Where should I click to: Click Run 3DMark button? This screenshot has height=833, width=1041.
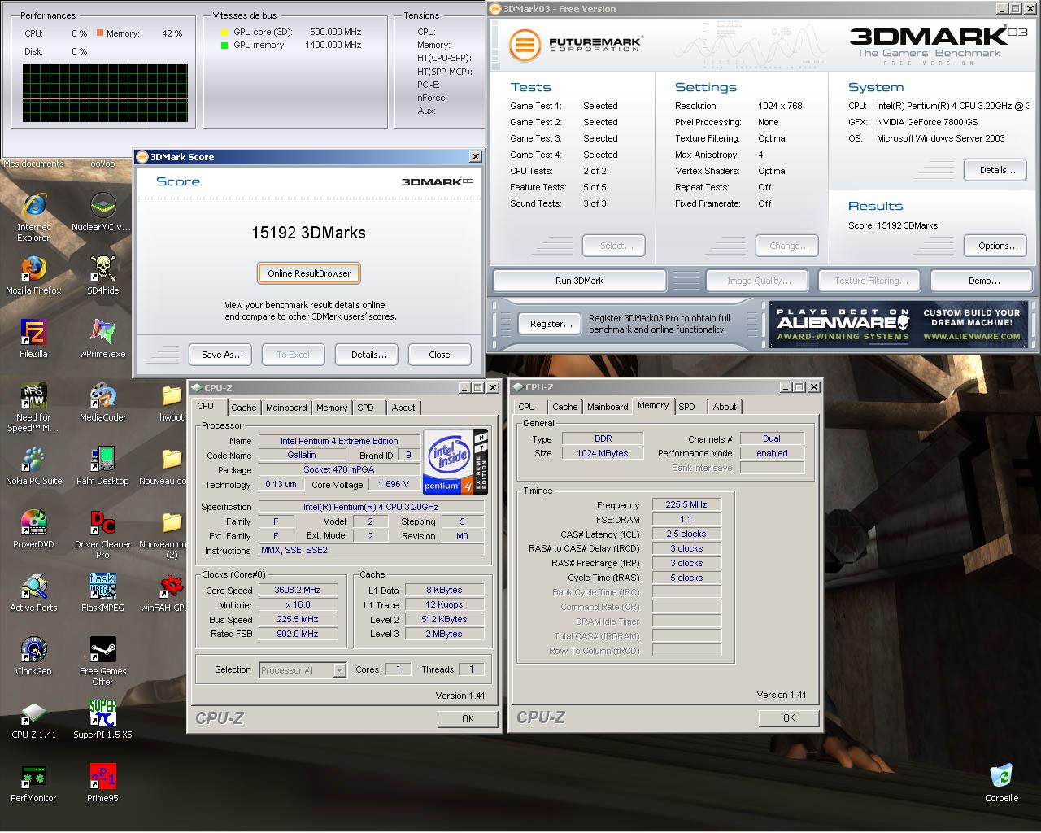click(x=579, y=281)
